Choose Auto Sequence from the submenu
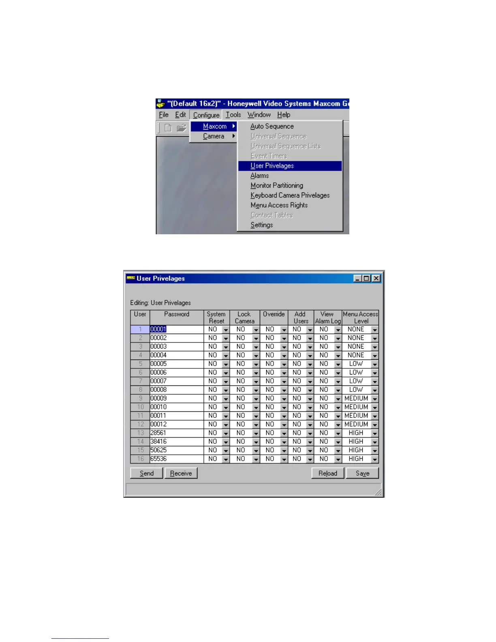 (290, 126)
